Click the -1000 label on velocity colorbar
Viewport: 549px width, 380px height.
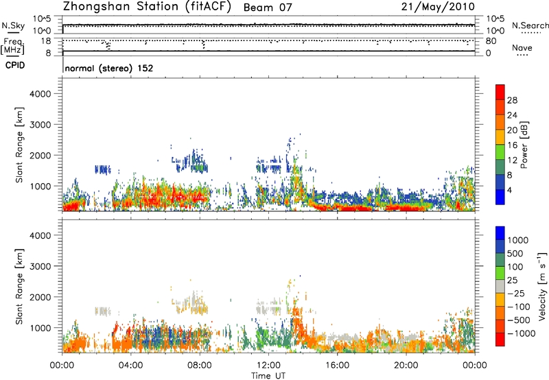pyautogui.click(x=521, y=333)
